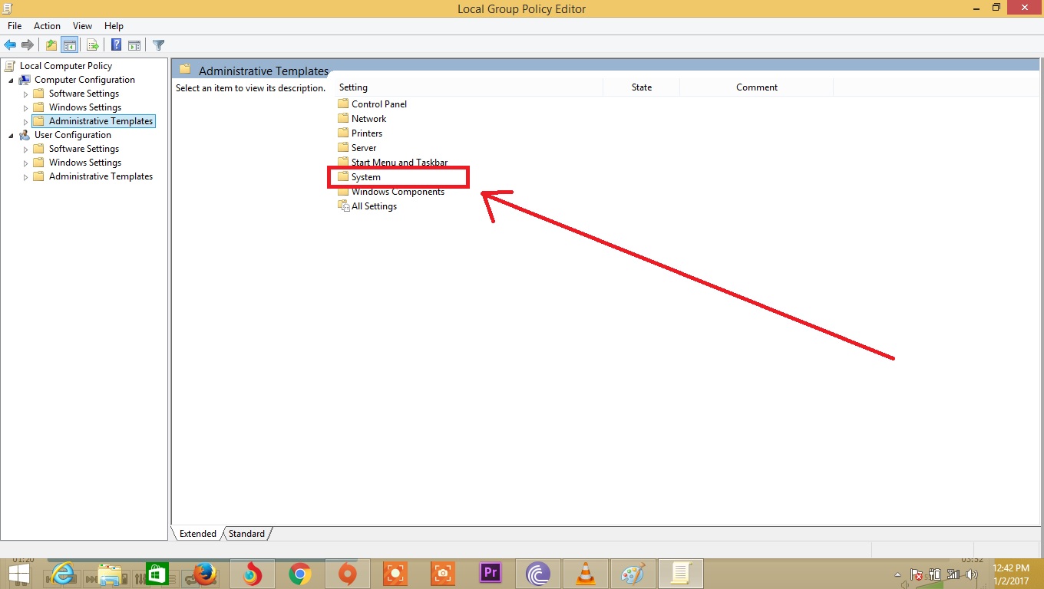Switch to the Standard tab
Viewport: 1044px width, 589px height.
(246, 533)
